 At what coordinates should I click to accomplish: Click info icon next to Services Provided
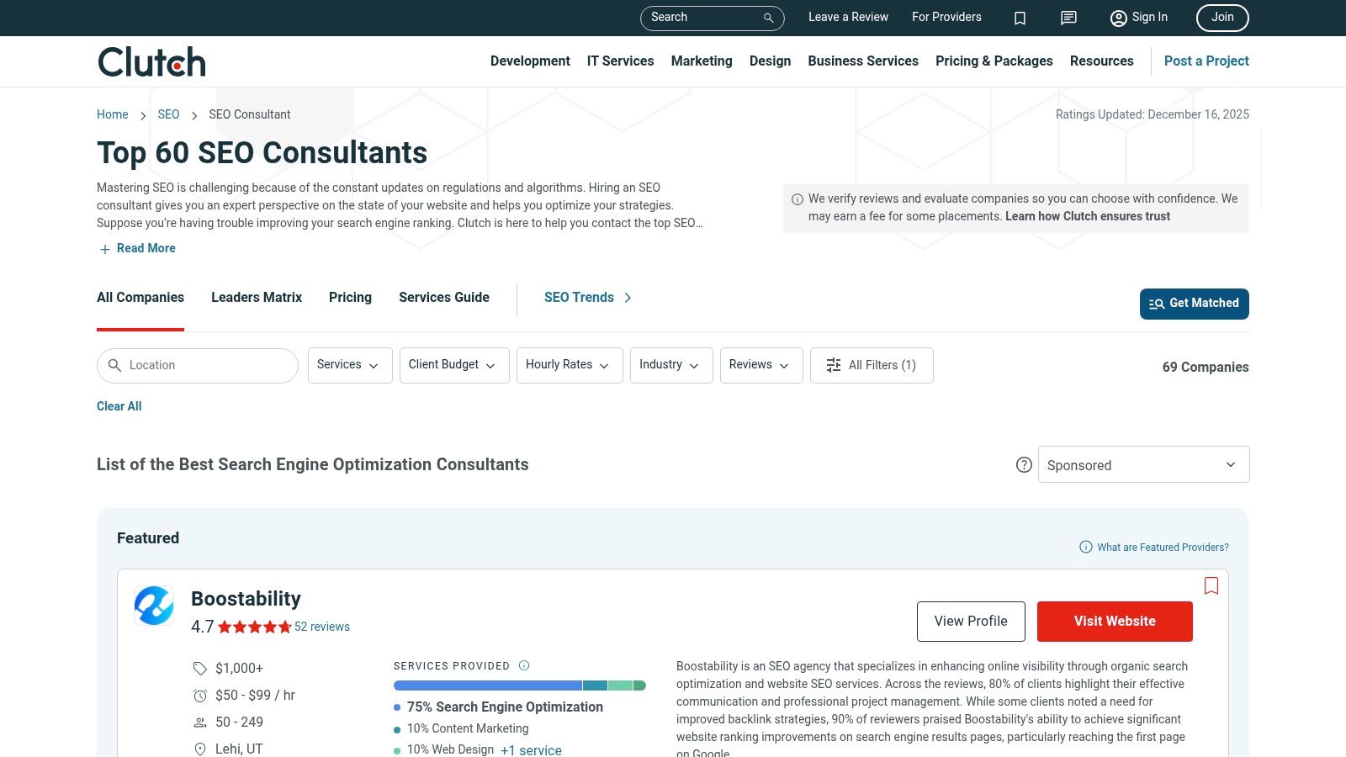pyautogui.click(x=524, y=665)
